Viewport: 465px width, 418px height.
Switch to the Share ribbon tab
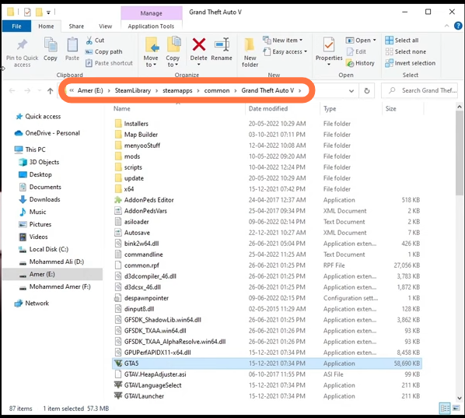pos(76,26)
